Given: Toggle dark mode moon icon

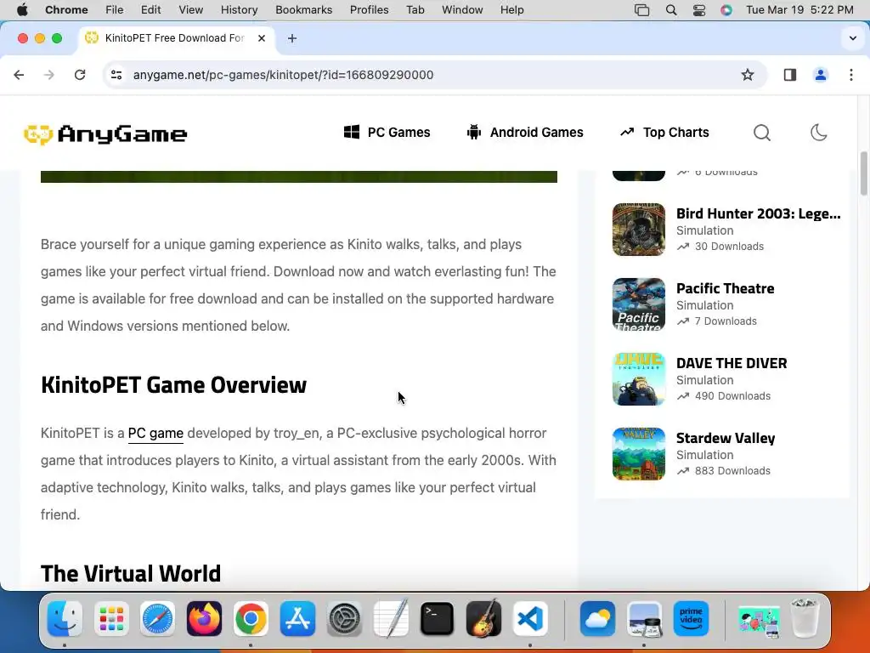Looking at the screenshot, I should pos(818,133).
